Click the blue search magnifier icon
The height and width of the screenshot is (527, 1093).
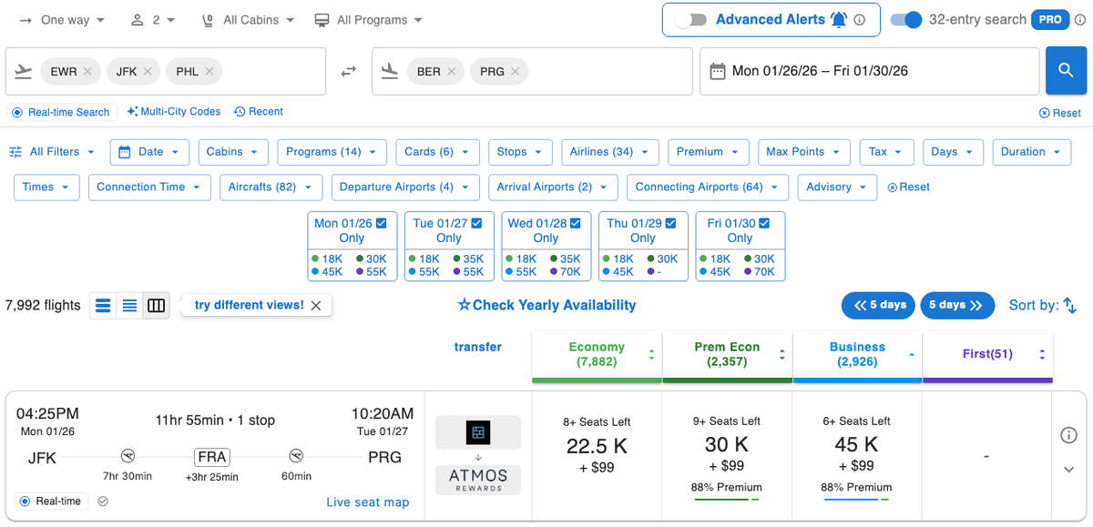coord(1066,70)
